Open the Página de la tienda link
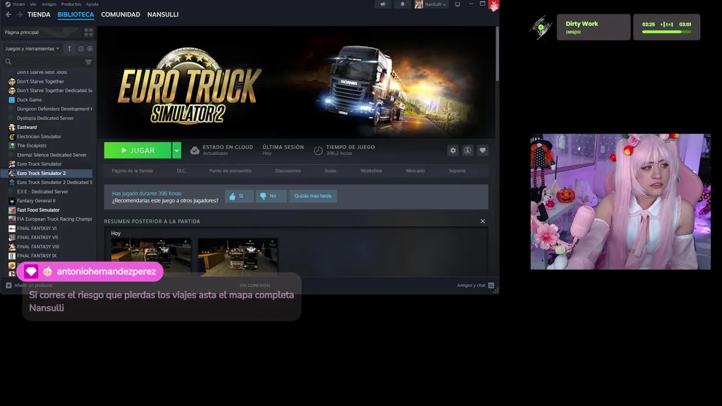This screenshot has width=722, height=406. click(x=132, y=171)
